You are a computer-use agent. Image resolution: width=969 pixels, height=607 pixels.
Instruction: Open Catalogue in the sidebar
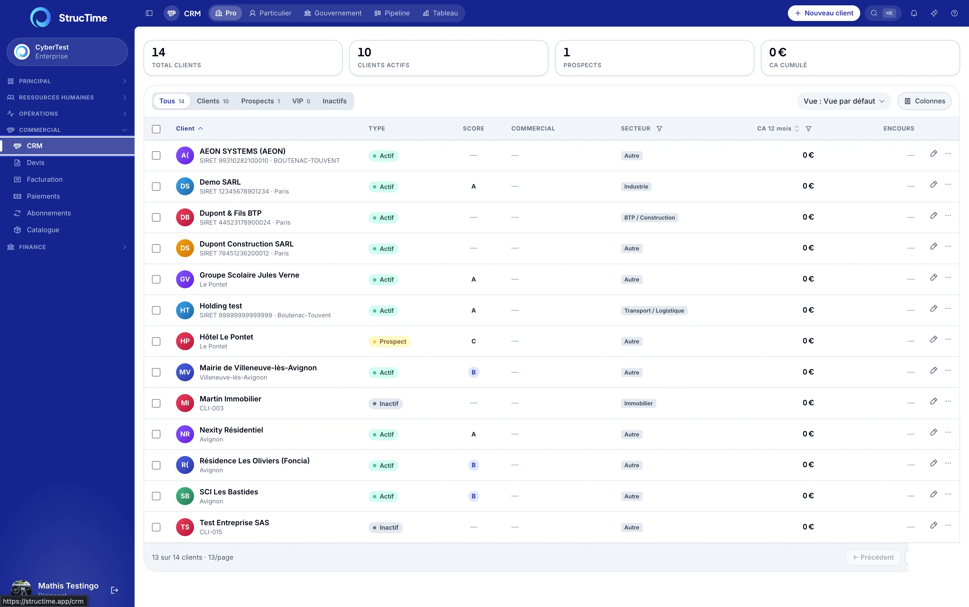point(67,230)
